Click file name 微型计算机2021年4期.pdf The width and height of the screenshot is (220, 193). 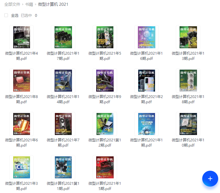(x=21, y=56)
